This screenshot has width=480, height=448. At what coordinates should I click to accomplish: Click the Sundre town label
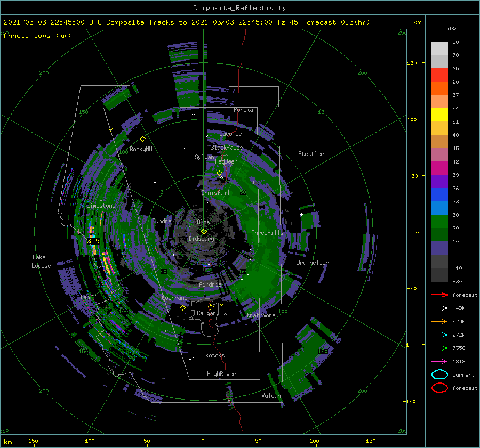point(162,221)
